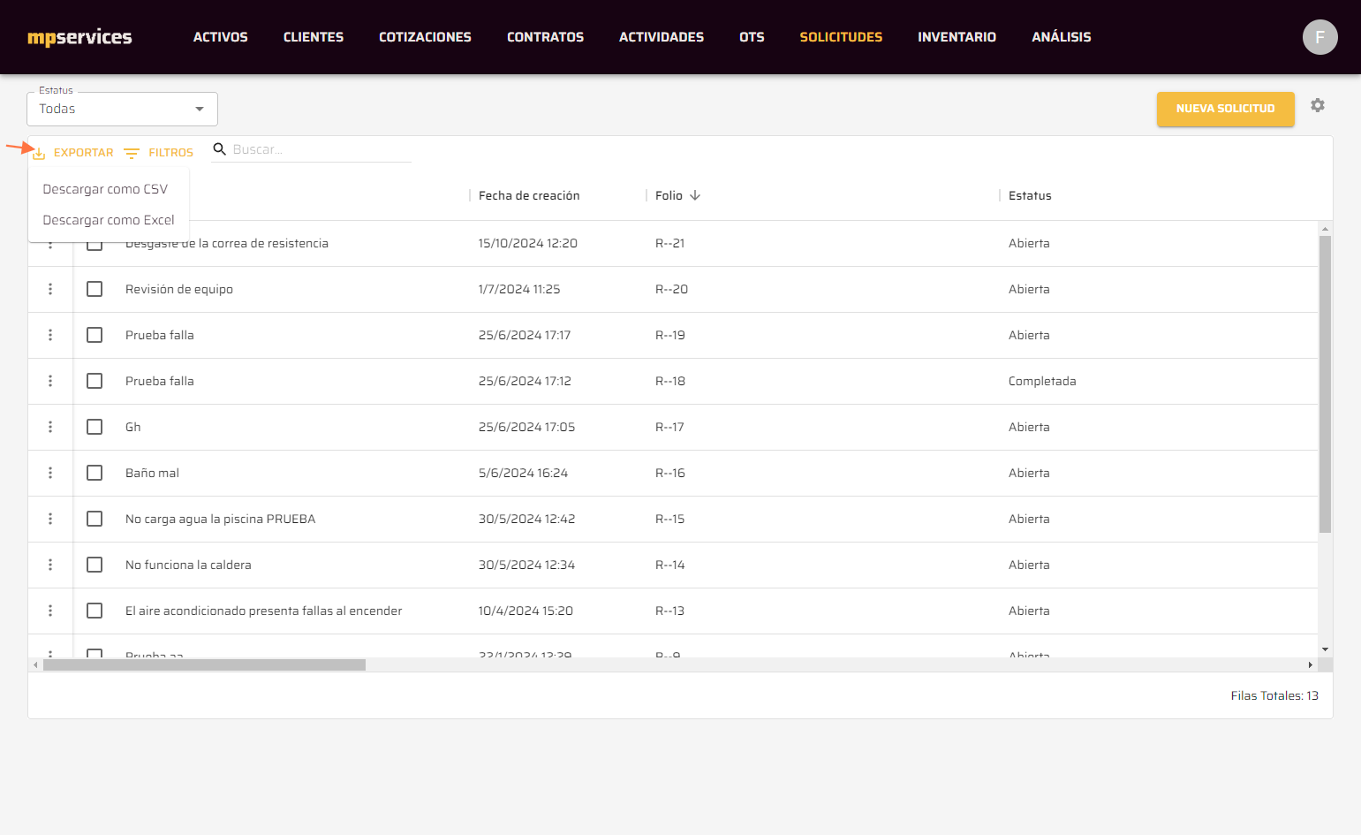Sort by Estatus column header
Image resolution: width=1361 pixels, height=835 pixels.
(1030, 195)
